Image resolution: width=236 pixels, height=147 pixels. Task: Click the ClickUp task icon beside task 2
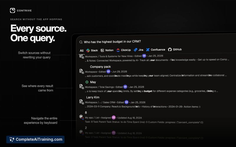pyautogui.click(x=81, y=132)
